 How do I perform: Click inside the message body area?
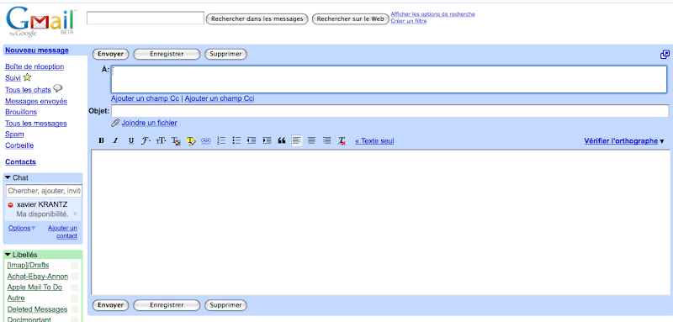coord(382,222)
